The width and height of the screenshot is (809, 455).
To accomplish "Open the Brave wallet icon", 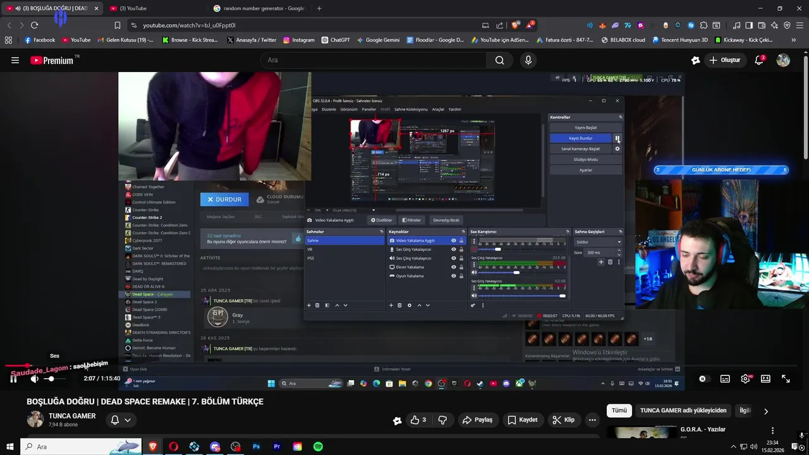I will [x=762, y=25].
